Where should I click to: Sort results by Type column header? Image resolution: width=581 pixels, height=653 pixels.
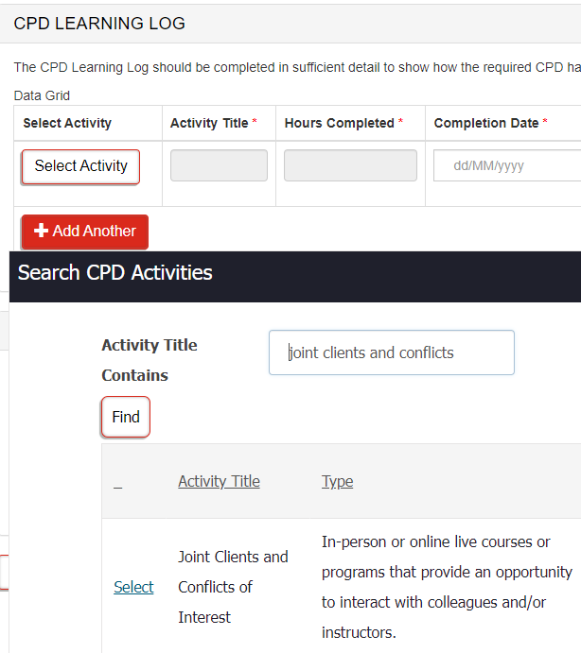(x=337, y=481)
